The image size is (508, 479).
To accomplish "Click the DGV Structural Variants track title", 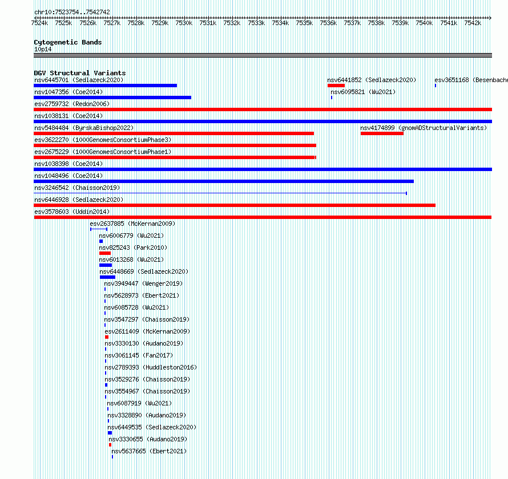I will 80,73.
